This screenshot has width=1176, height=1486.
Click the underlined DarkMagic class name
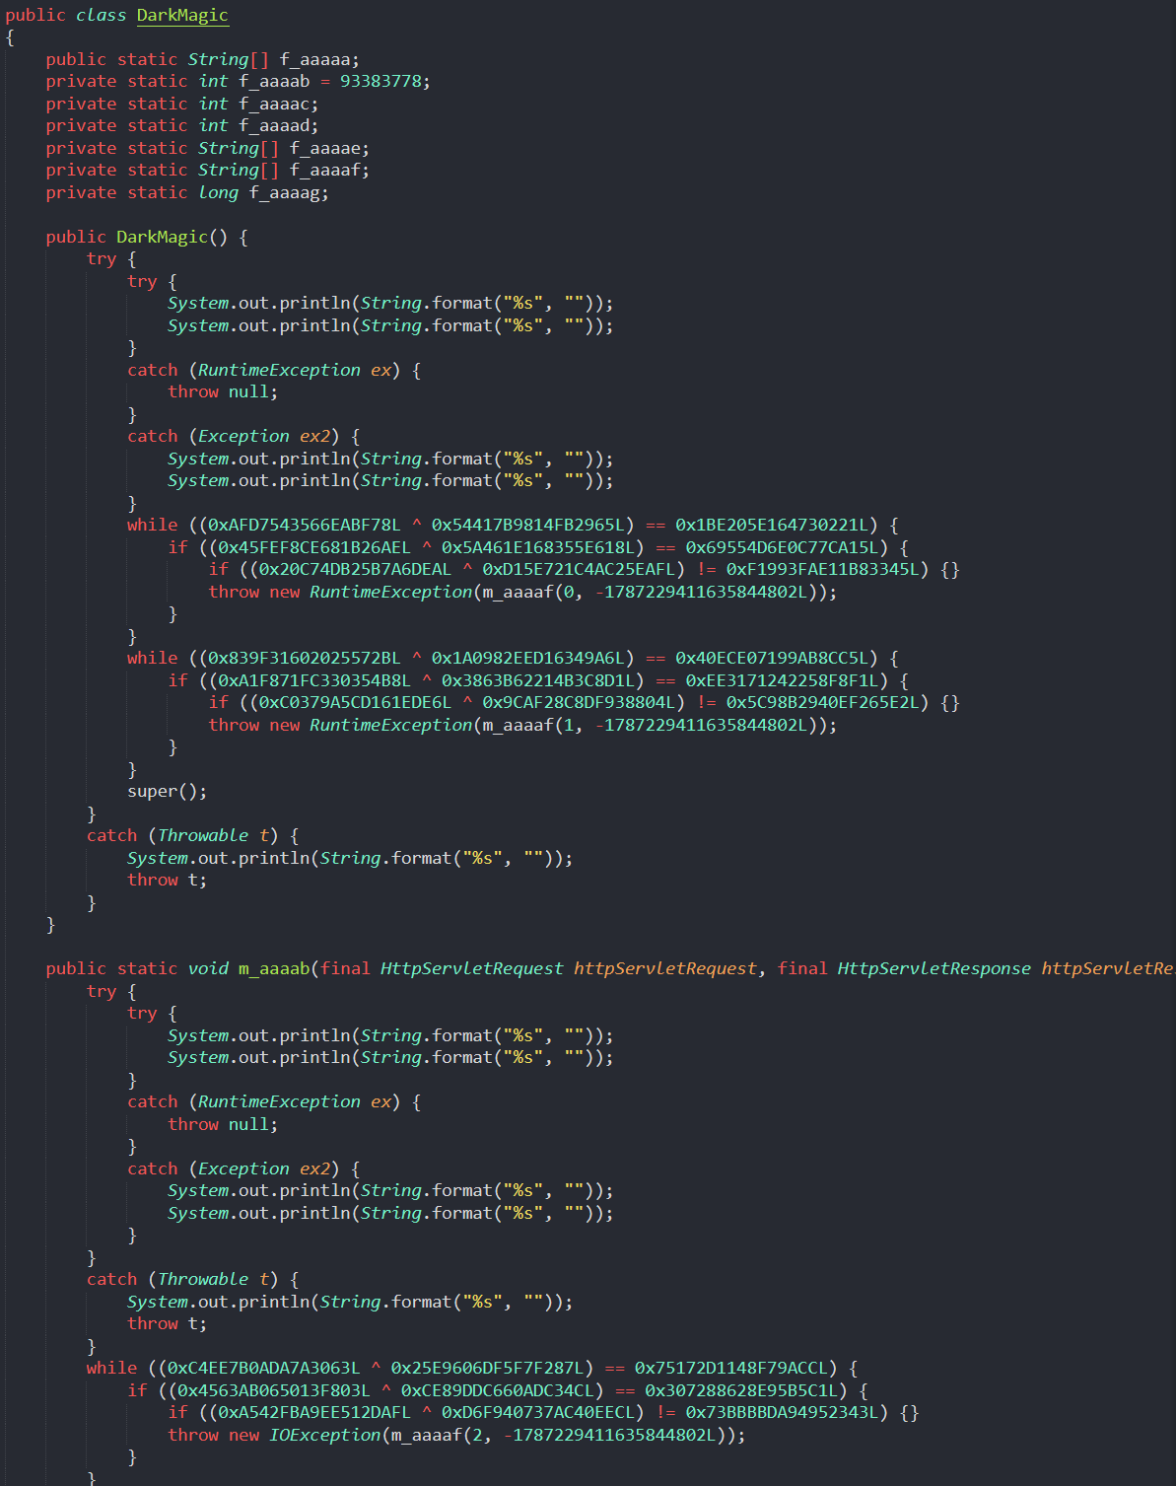pyautogui.click(x=182, y=15)
